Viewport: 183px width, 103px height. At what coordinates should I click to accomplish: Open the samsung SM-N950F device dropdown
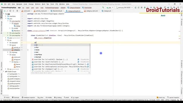pos(124,7)
